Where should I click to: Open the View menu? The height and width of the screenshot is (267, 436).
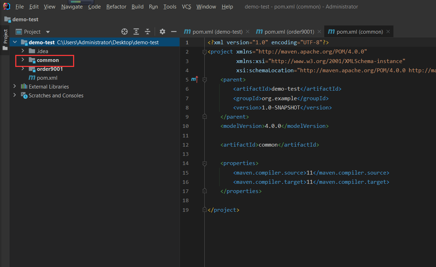tap(50, 7)
